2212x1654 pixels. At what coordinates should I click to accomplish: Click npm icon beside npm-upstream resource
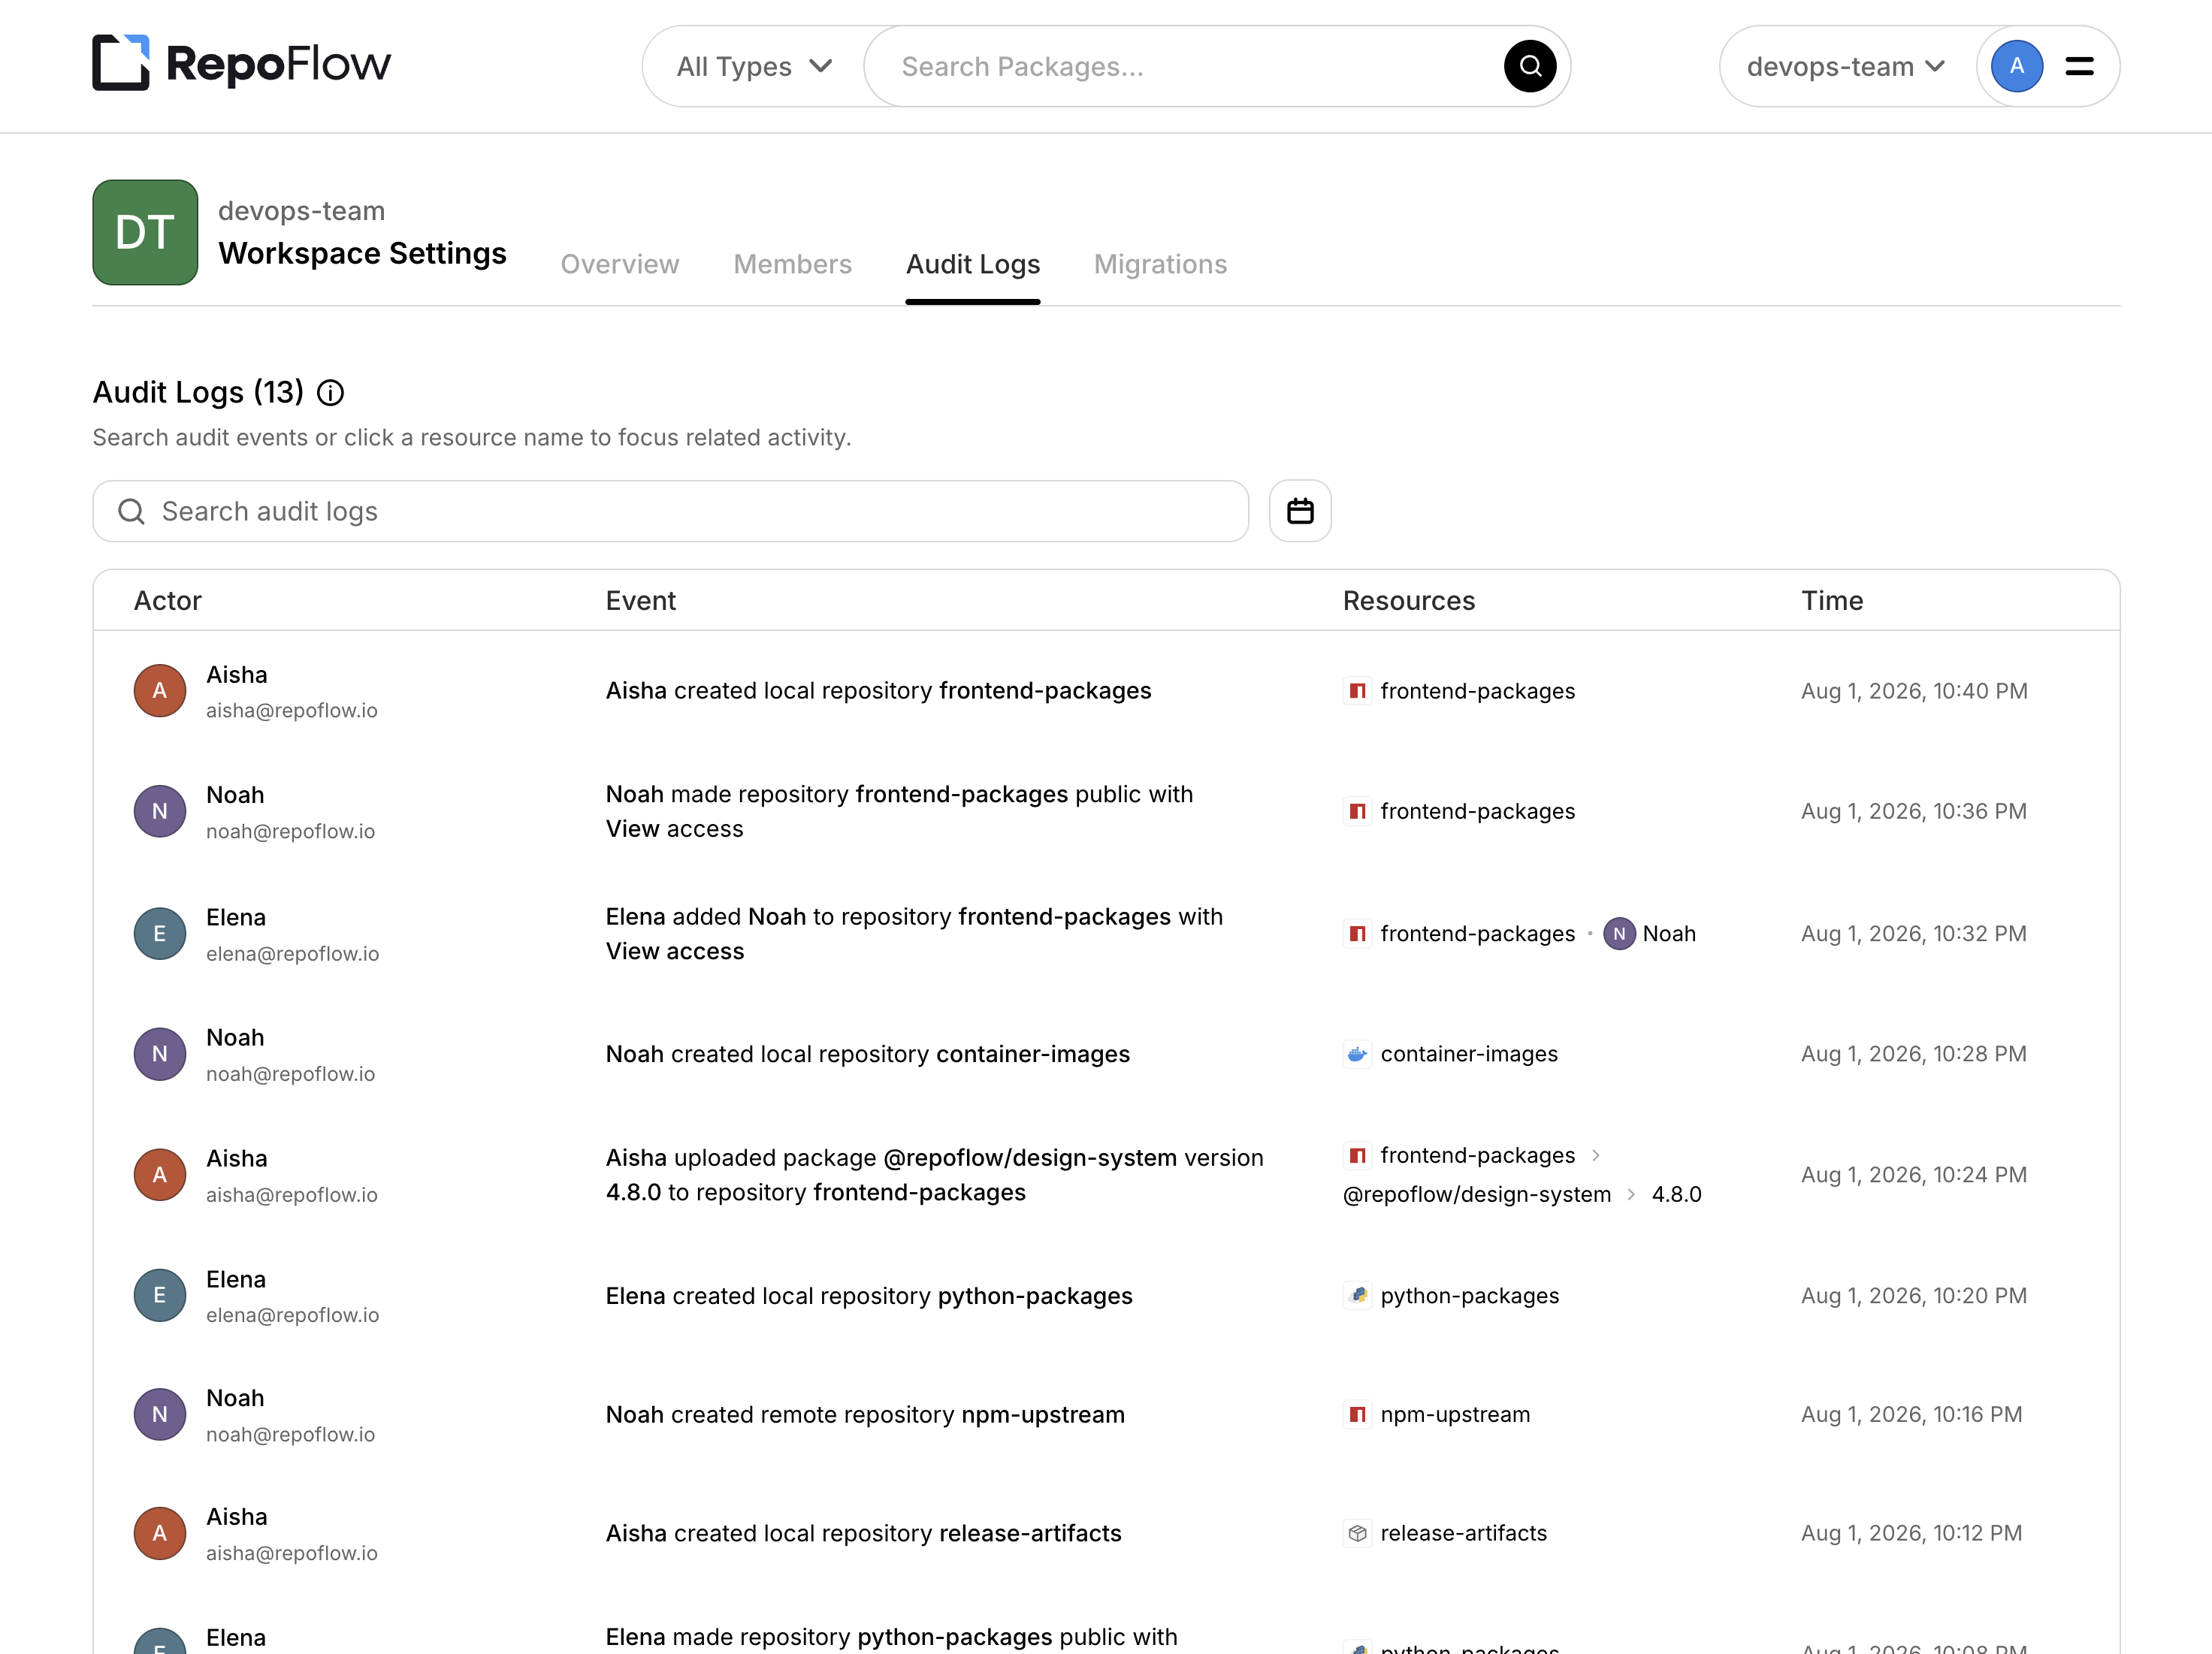pyautogui.click(x=1357, y=1414)
